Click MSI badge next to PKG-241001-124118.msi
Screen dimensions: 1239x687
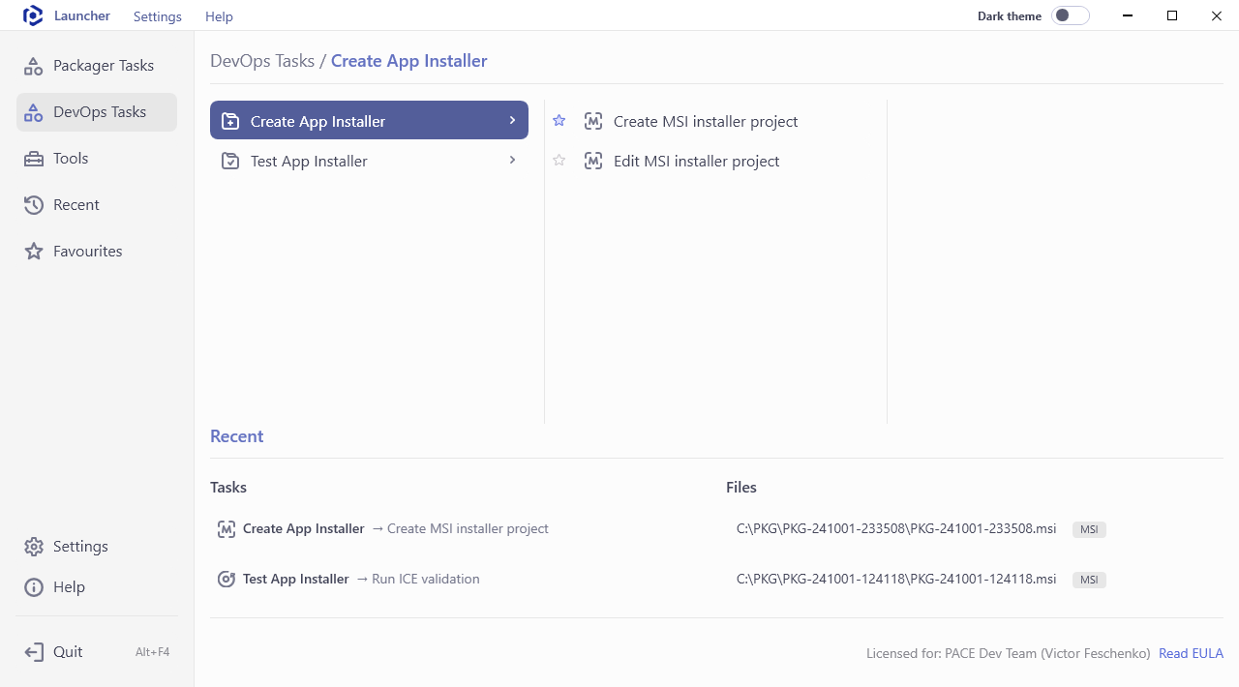[x=1089, y=580]
